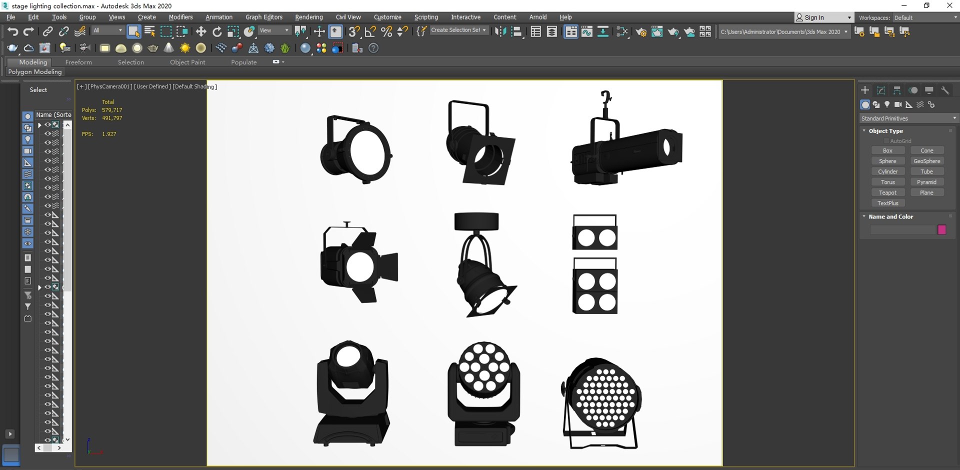Choose the Select and Rotate tool
This screenshot has width=960, height=470.
(x=217, y=31)
